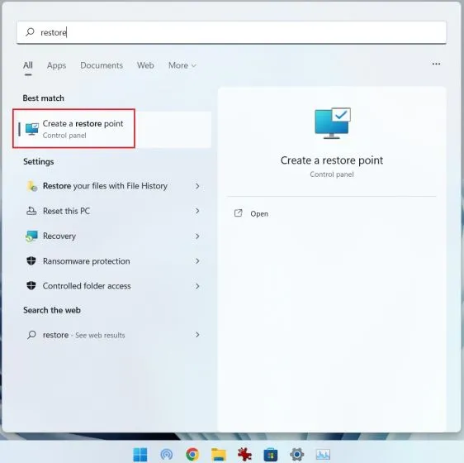The image size is (464, 463).
Task: Switch to the Documents tab
Action: click(x=102, y=65)
